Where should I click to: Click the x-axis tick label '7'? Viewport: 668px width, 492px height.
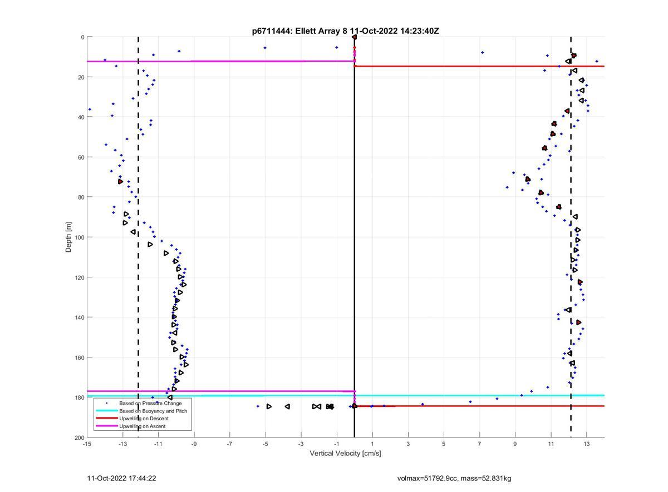point(479,444)
